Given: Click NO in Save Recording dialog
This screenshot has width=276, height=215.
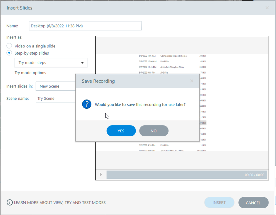Looking at the screenshot, I should (154, 131).
